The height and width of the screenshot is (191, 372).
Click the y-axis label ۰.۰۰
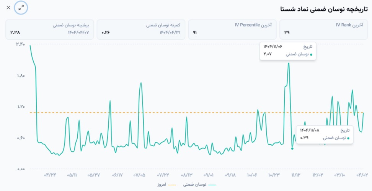[21, 169]
